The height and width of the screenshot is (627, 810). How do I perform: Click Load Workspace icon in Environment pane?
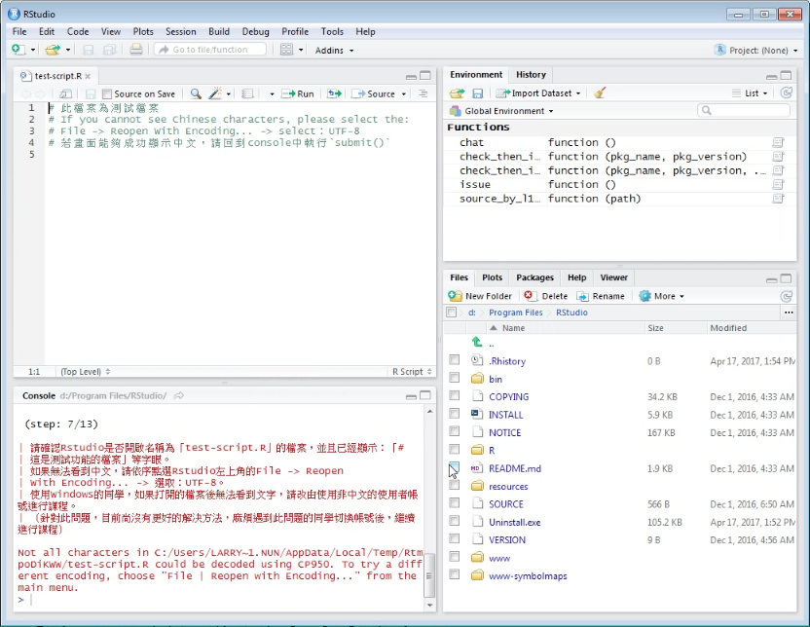457,93
